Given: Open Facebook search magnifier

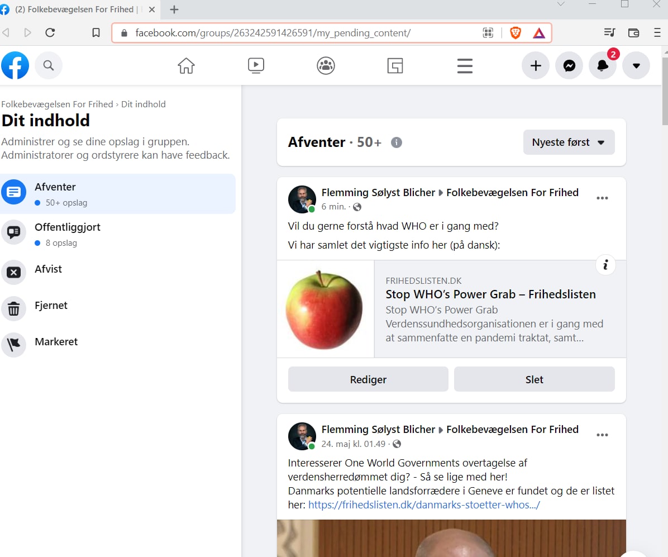Looking at the screenshot, I should point(49,65).
